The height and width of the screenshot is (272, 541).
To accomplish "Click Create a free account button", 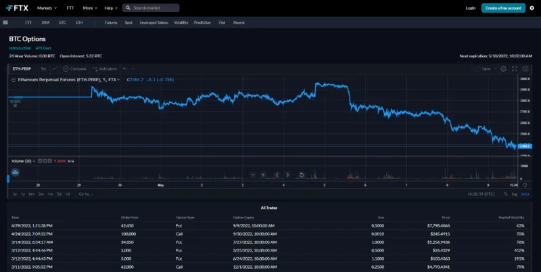I will coord(503,8).
